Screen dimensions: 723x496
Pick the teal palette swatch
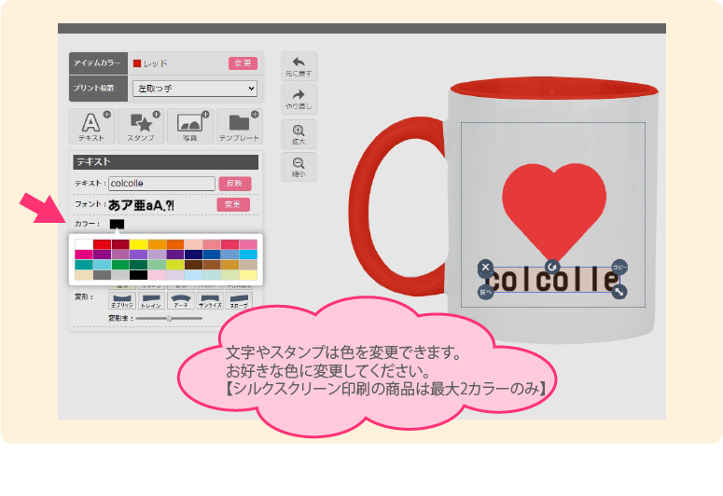pos(84,265)
